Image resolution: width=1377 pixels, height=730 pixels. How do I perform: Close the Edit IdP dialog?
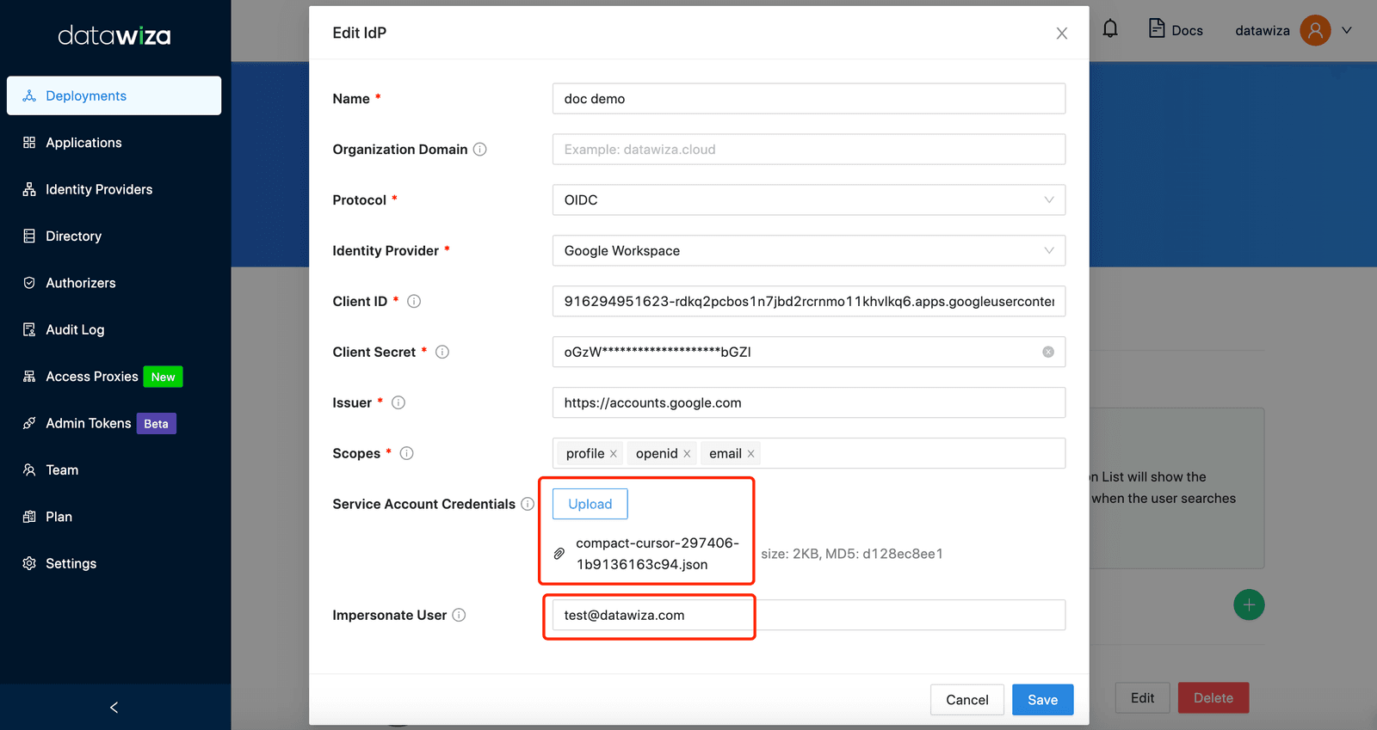1062,34
